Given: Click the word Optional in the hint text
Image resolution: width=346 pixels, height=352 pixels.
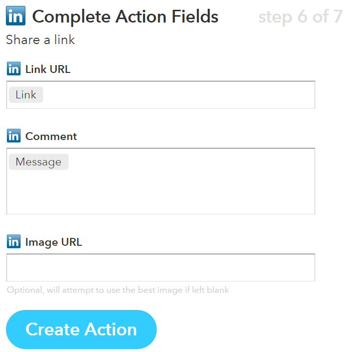Looking at the screenshot, I should [25, 290].
